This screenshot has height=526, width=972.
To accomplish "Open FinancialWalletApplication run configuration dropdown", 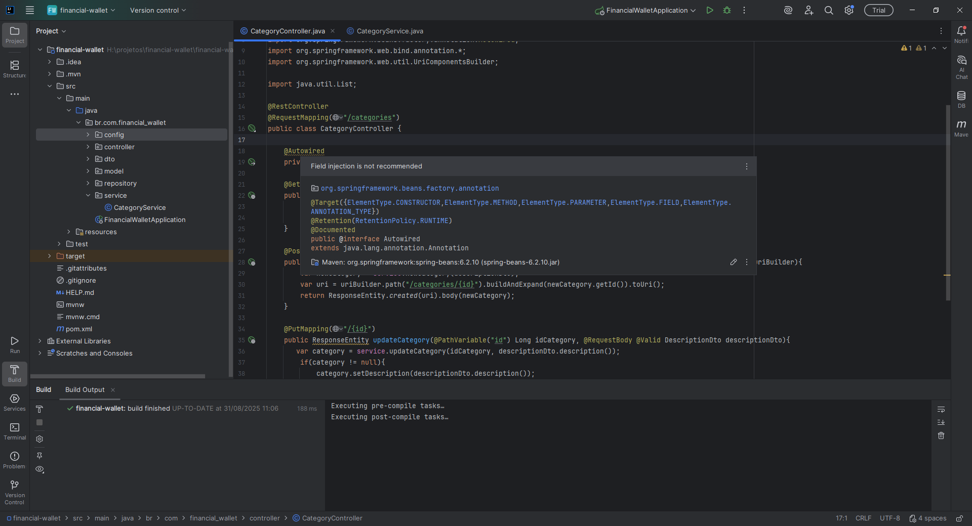I will (x=645, y=10).
